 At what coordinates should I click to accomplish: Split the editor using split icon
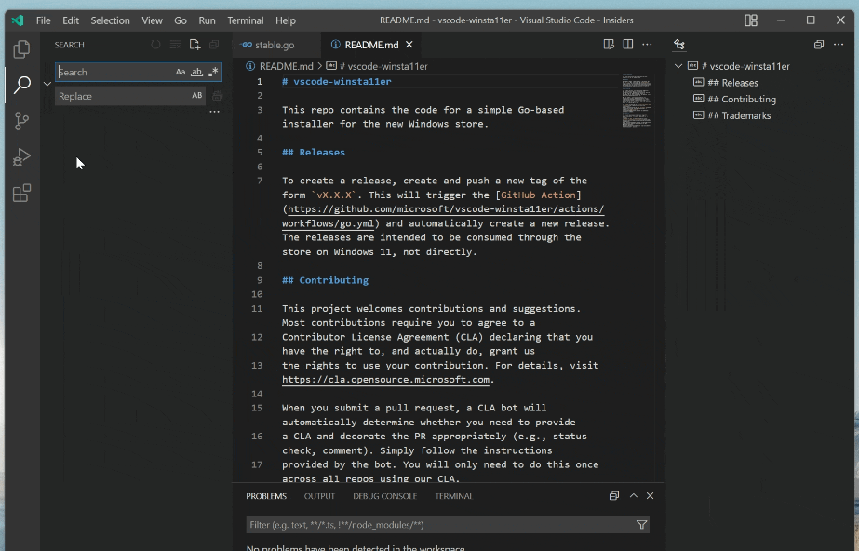[627, 44]
